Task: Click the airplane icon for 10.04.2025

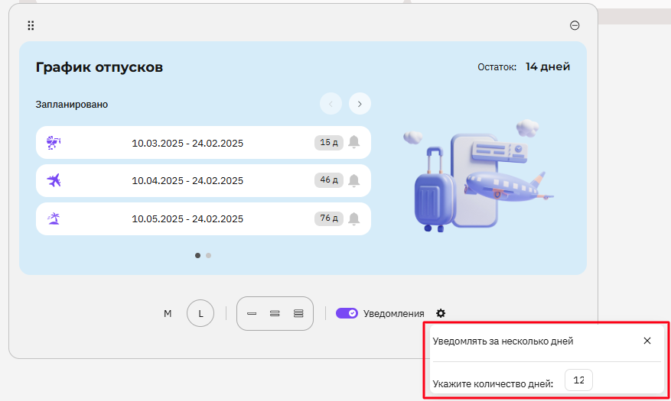Action: coord(54,180)
